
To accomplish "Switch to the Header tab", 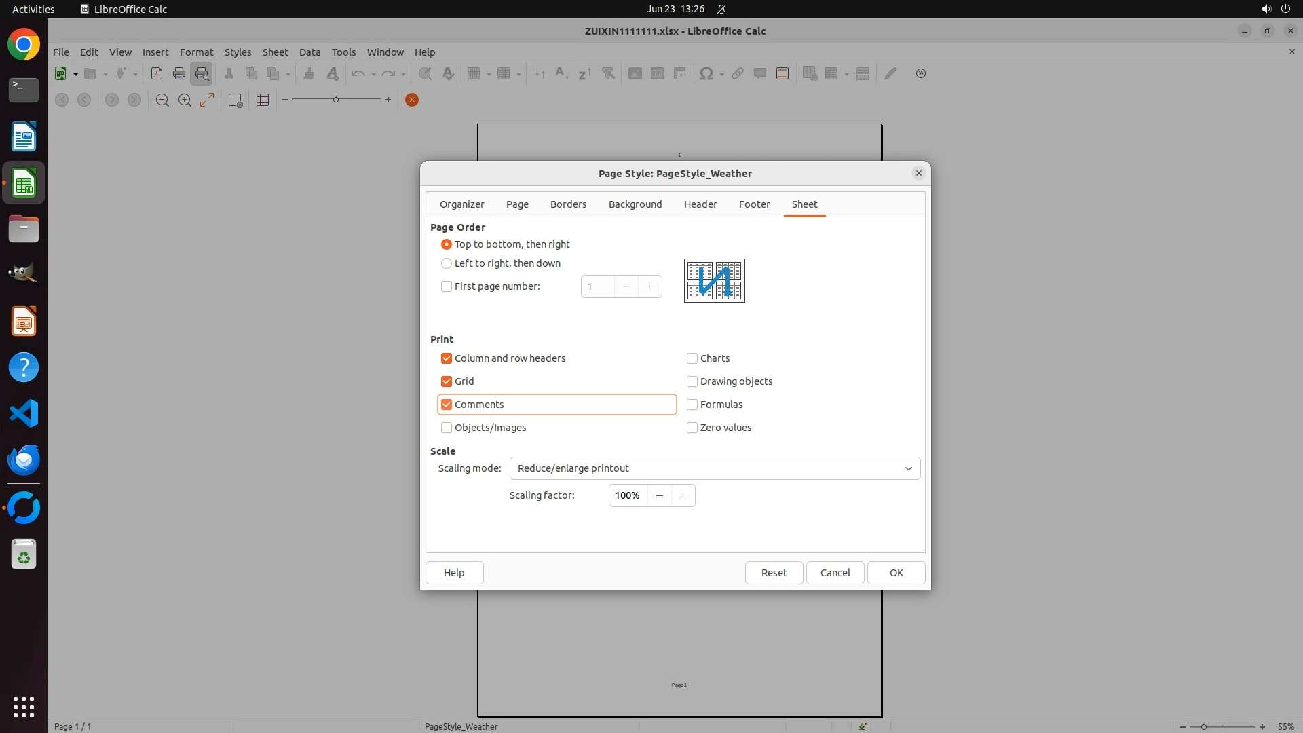I will tap(700, 204).
